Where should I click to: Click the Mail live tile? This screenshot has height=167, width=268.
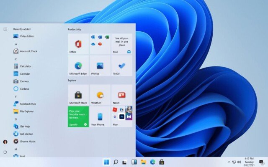(122, 44)
